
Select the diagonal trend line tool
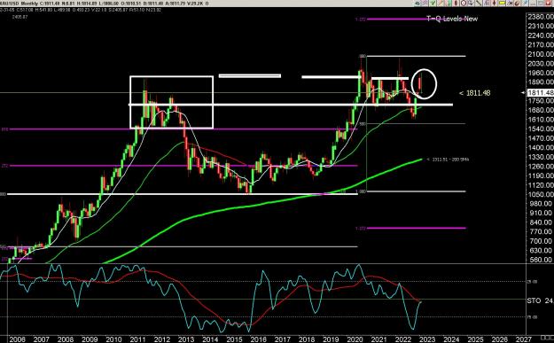[x=479, y=4]
